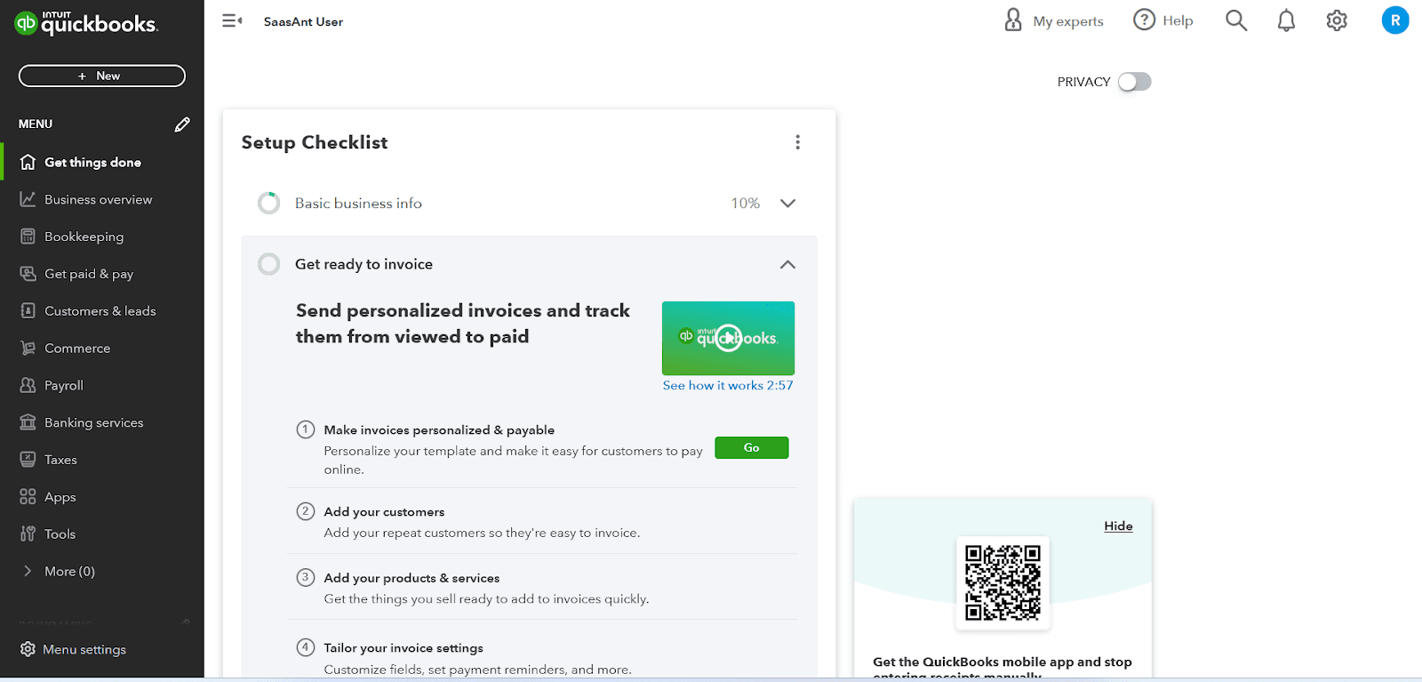Expand the Basic business info section
Image resolution: width=1422 pixels, height=682 pixels.
(x=787, y=204)
